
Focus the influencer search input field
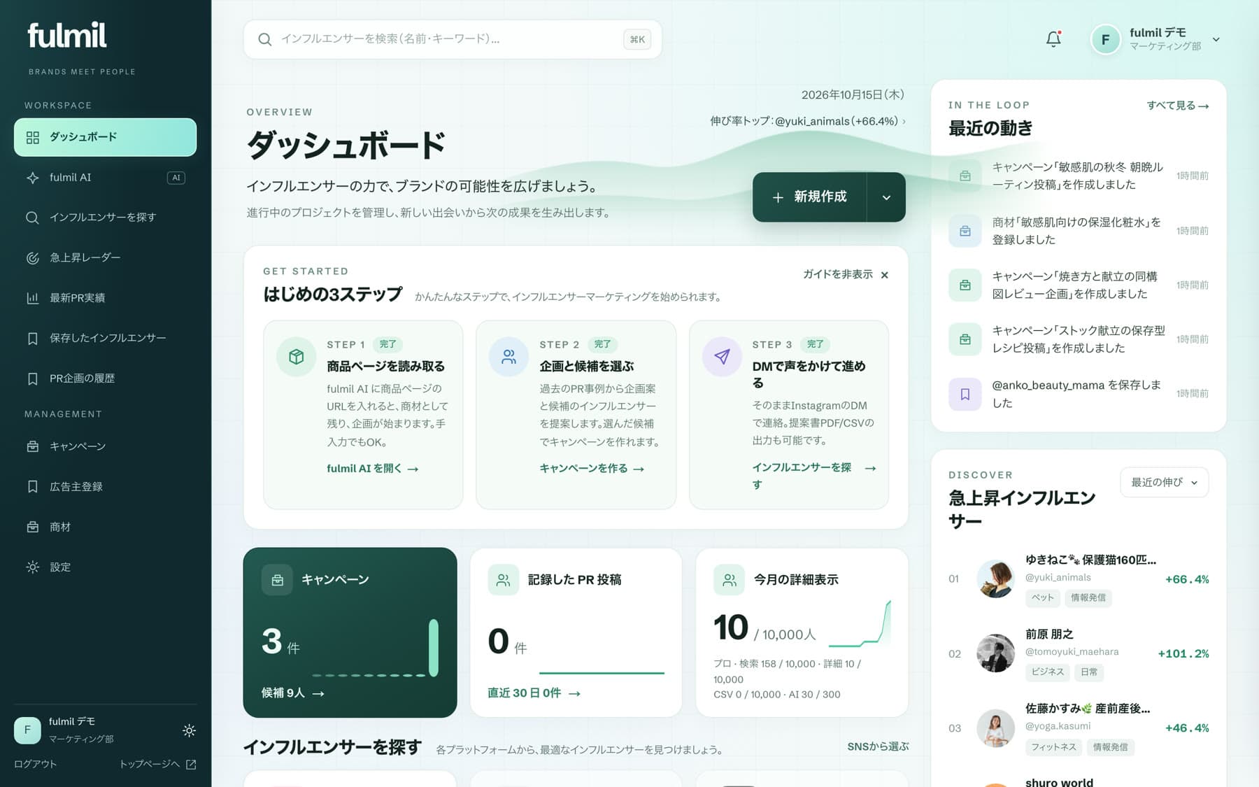click(x=453, y=39)
